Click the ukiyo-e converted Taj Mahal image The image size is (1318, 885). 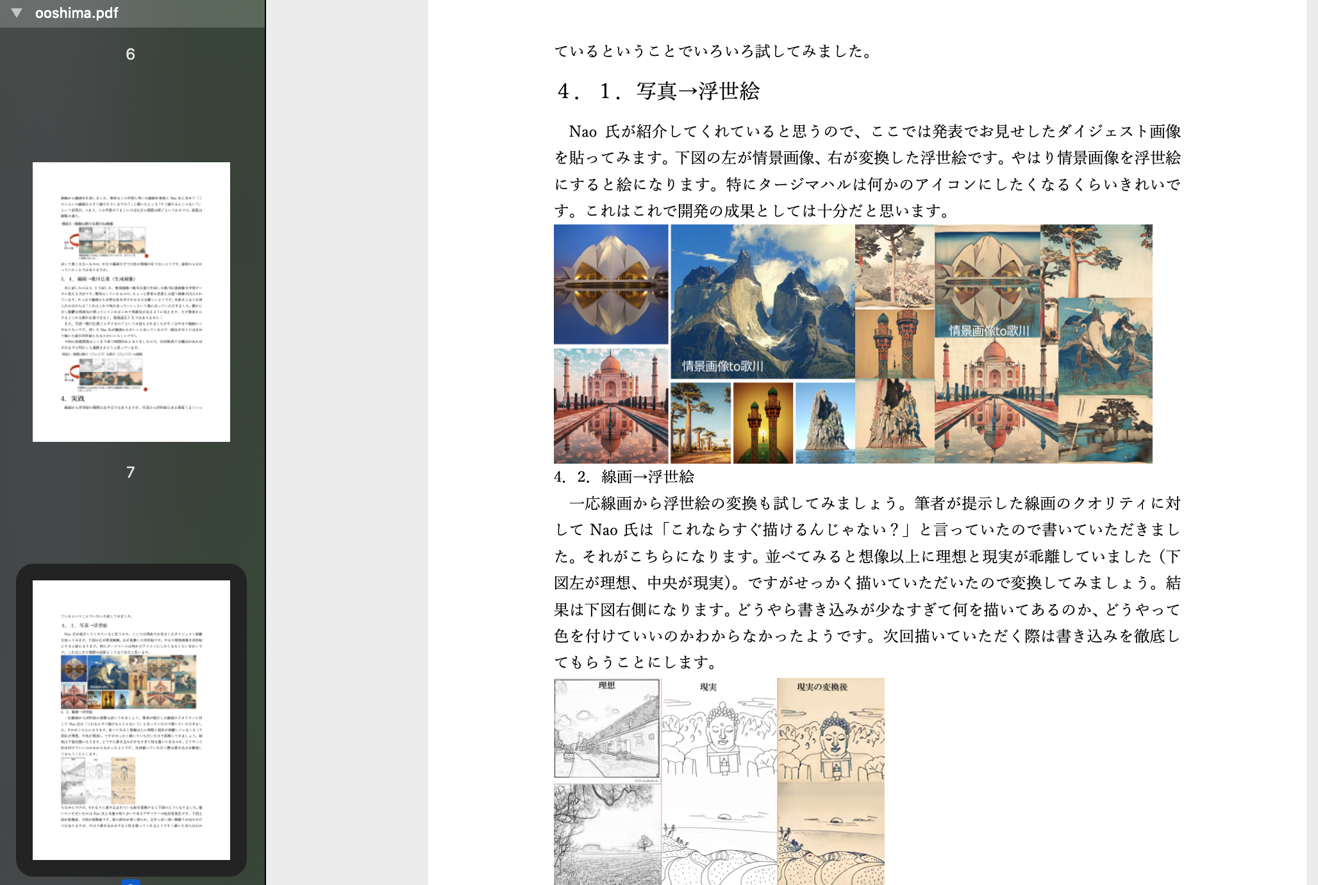(x=996, y=401)
